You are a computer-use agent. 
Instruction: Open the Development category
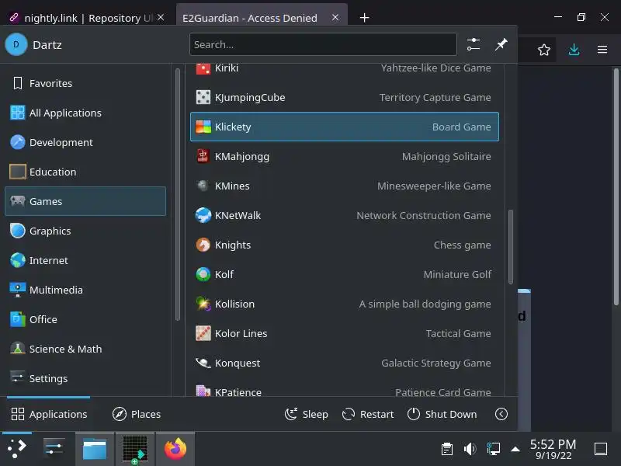[85, 142]
